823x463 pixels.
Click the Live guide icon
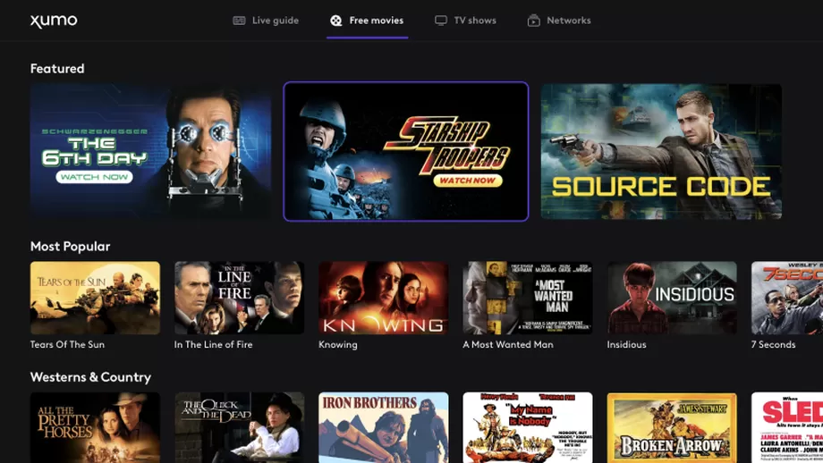(239, 21)
